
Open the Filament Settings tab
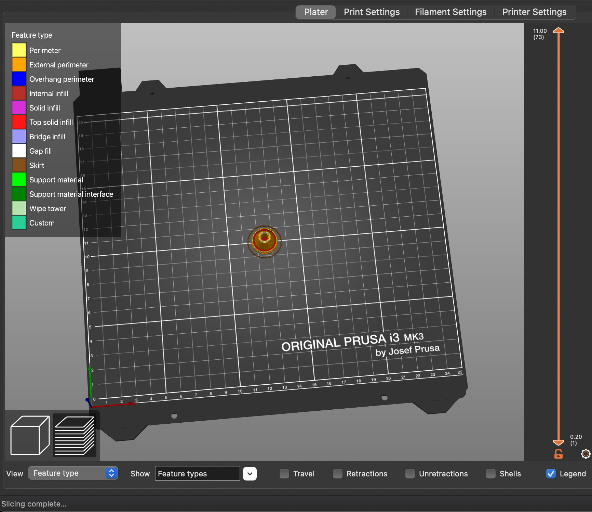pyautogui.click(x=450, y=12)
